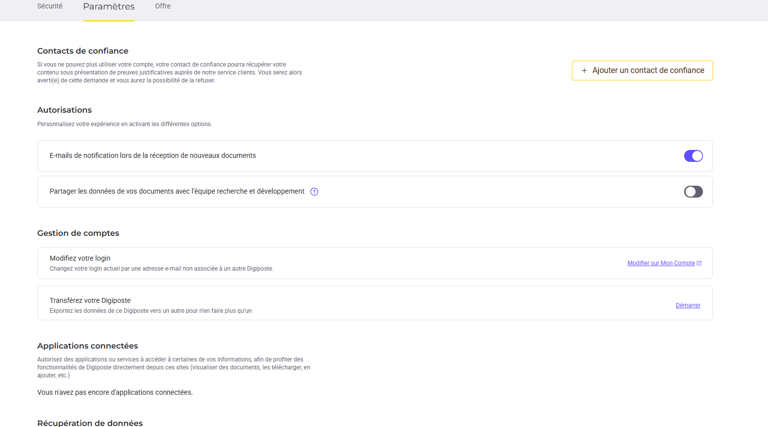Click the plus icon in the trusted contact button
This screenshot has width=768, height=427.
[584, 71]
